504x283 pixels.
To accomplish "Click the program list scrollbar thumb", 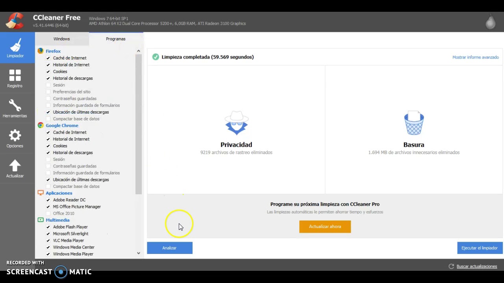I will (x=138, y=124).
